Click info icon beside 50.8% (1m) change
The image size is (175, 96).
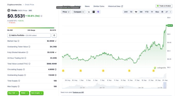[41, 16]
